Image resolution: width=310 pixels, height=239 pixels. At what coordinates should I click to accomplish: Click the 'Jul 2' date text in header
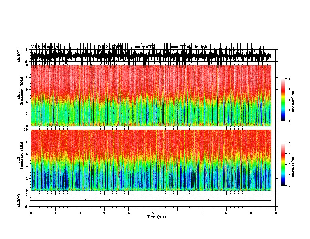pos(103,47)
